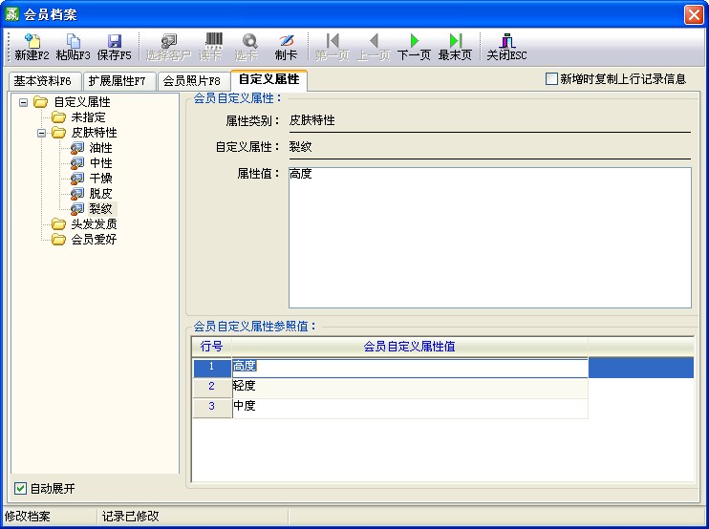Go to next page with 下一页
Image resolution: width=709 pixels, height=529 pixels.
pyautogui.click(x=414, y=40)
